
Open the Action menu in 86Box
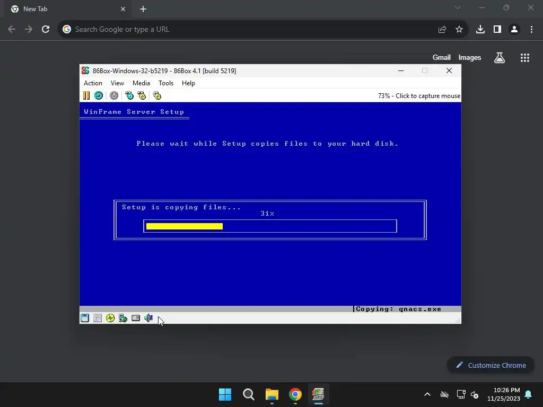click(93, 83)
